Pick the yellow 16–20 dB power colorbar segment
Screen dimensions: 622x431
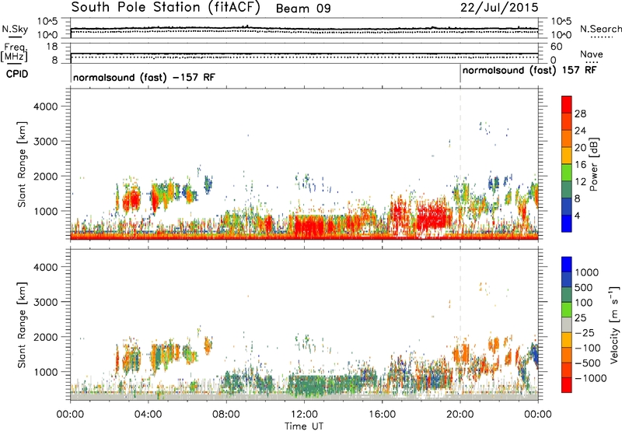click(x=567, y=155)
